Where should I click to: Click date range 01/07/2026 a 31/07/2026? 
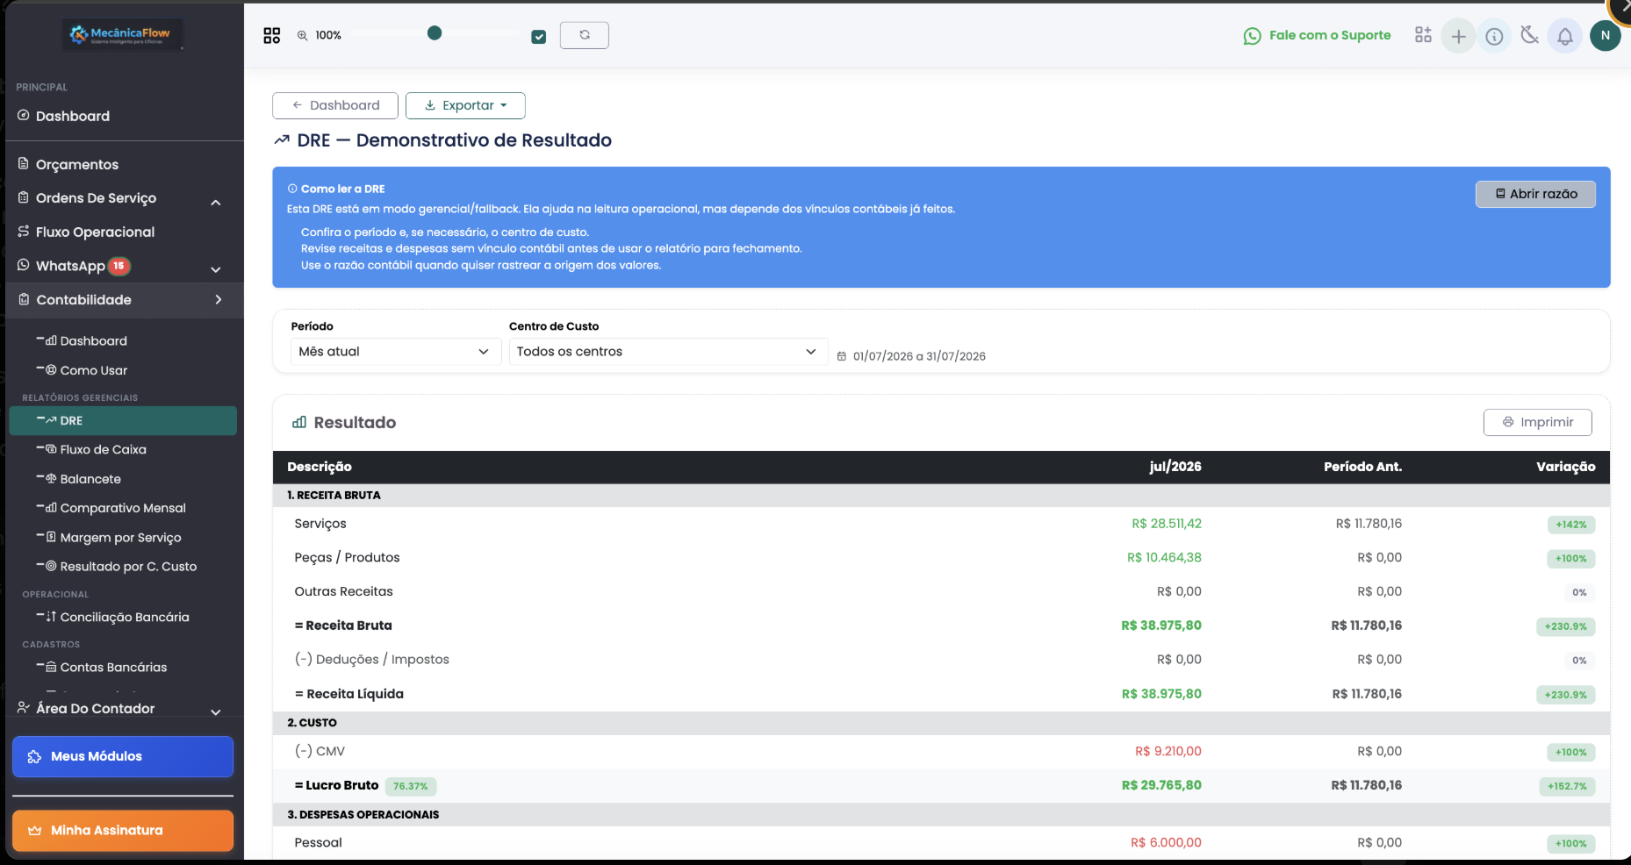point(919,356)
